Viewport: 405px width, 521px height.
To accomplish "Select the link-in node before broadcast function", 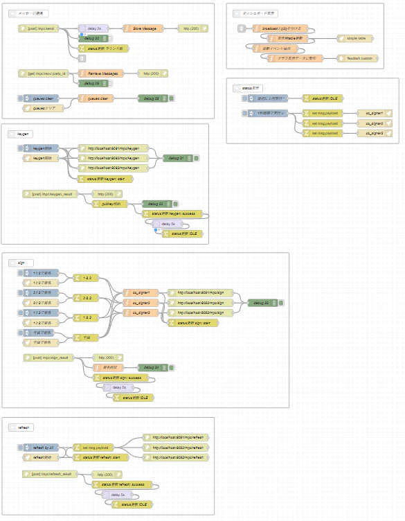I will coord(242,28).
